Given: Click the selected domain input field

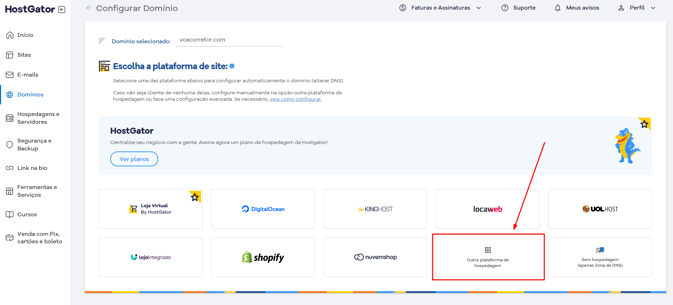Looking at the screenshot, I should (x=229, y=40).
